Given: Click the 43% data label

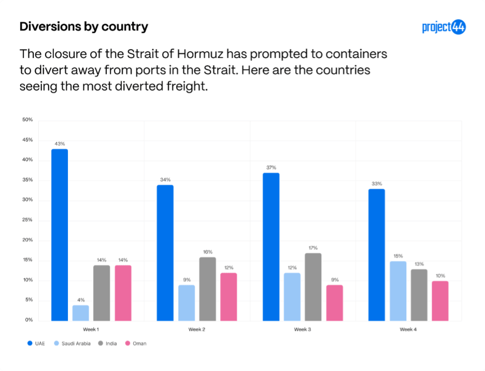Looking at the screenshot, I should (60, 143).
